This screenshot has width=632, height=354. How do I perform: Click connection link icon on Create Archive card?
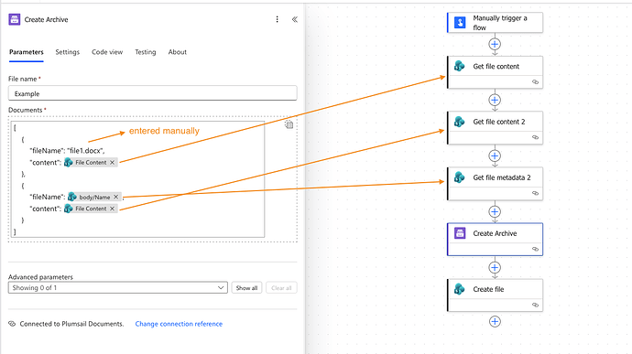point(535,250)
